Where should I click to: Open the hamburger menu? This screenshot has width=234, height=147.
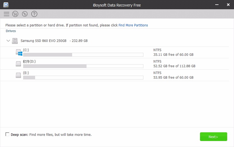tap(7, 14)
